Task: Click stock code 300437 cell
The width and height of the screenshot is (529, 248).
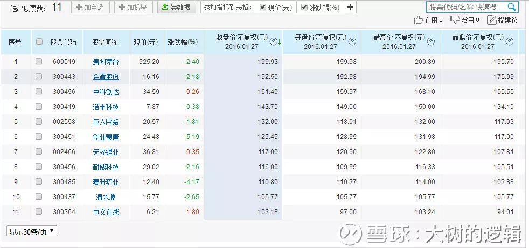Action: pyautogui.click(x=64, y=197)
